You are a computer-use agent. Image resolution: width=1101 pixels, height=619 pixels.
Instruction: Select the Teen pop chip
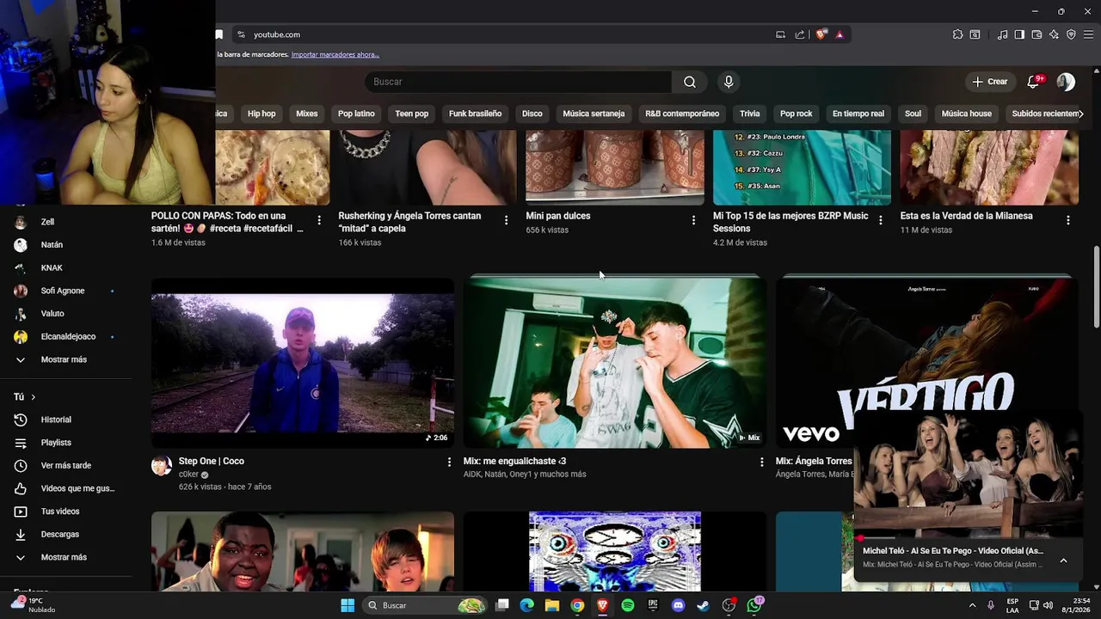(x=411, y=113)
